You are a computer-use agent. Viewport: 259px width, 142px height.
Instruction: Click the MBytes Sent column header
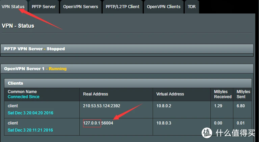(x=243, y=94)
